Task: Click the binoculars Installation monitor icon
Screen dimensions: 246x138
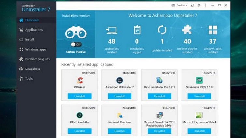Action: (76, 33)
